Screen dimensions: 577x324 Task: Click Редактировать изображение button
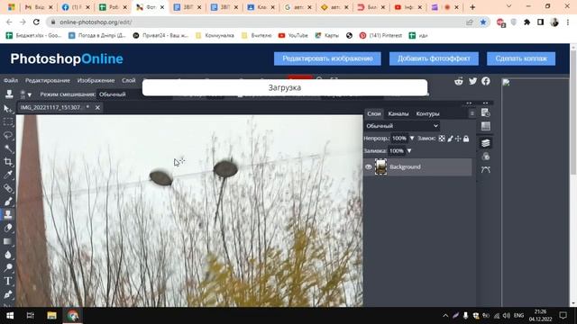(327, 58)
